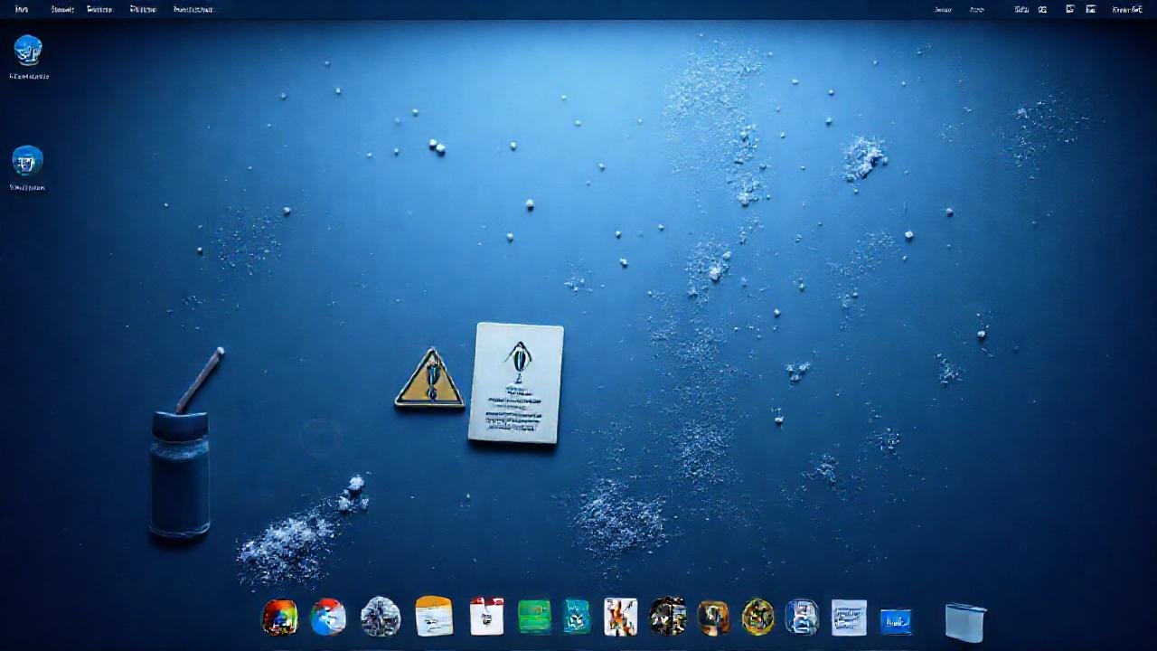Image resolution: width=1157 pixels, height=651 pixels.
Task: Select the gray chart app icon in the dock
Action: pos(848,618)
